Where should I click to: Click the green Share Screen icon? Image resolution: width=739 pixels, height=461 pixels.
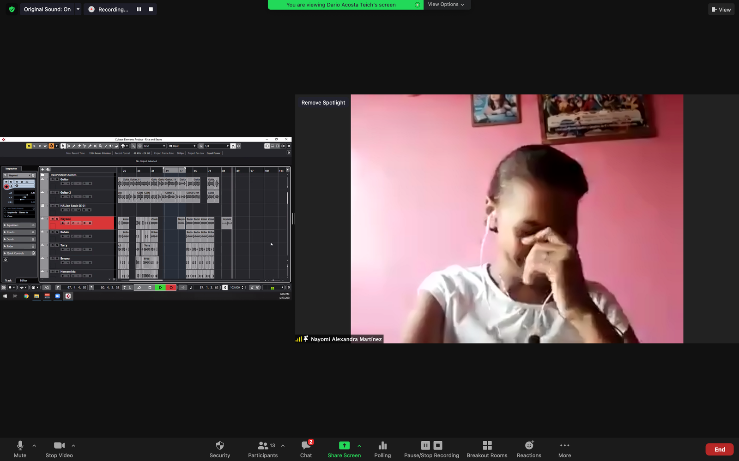pyautogui.click(x=344, y=445)
